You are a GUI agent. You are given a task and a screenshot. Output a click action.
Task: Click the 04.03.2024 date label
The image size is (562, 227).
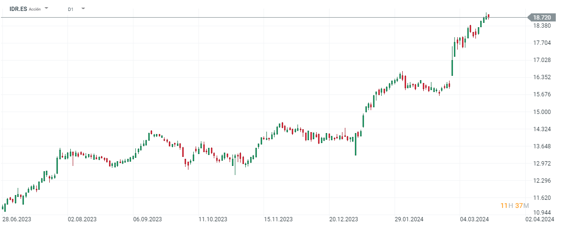coord(474,219)
